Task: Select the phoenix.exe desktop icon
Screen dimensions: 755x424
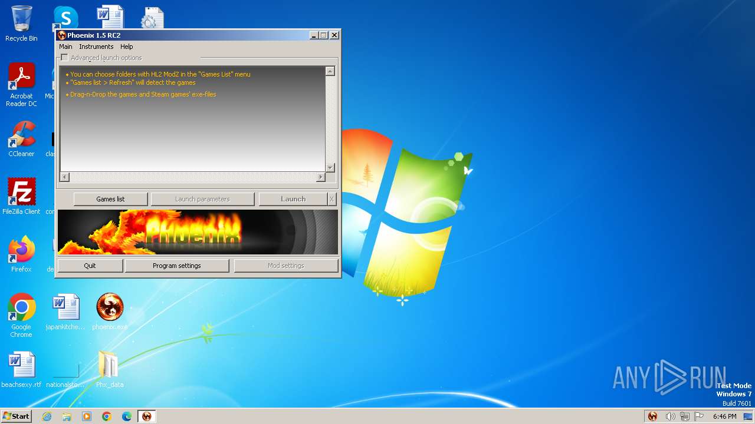Action: [110, 312]
